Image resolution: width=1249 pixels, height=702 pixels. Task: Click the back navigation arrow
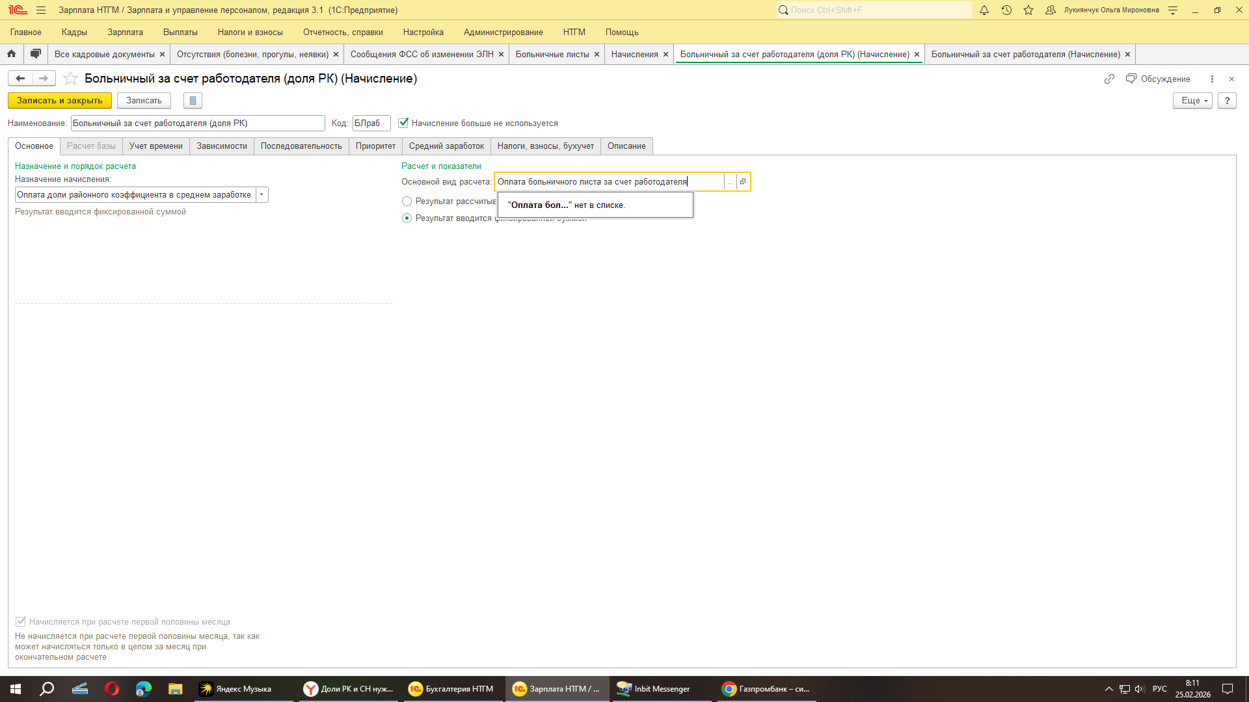[20, 79]
